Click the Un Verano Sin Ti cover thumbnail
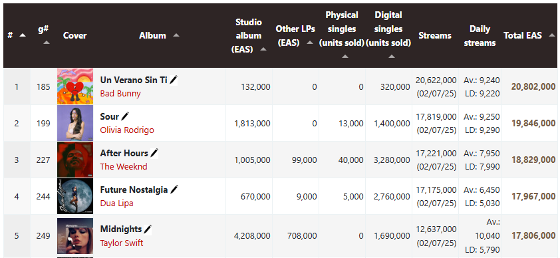The height and width of the screenshot is (258, 560). tap(75, 86)
